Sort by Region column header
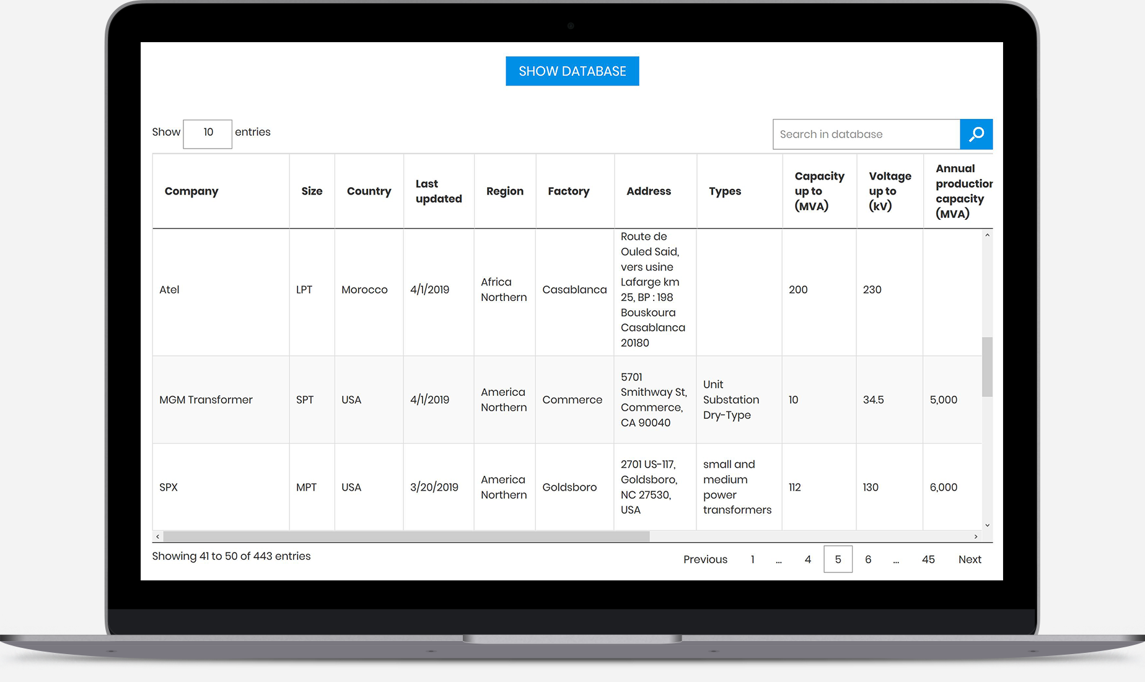1145x682 pixels. pyautogui.click(x=504, y=191)
